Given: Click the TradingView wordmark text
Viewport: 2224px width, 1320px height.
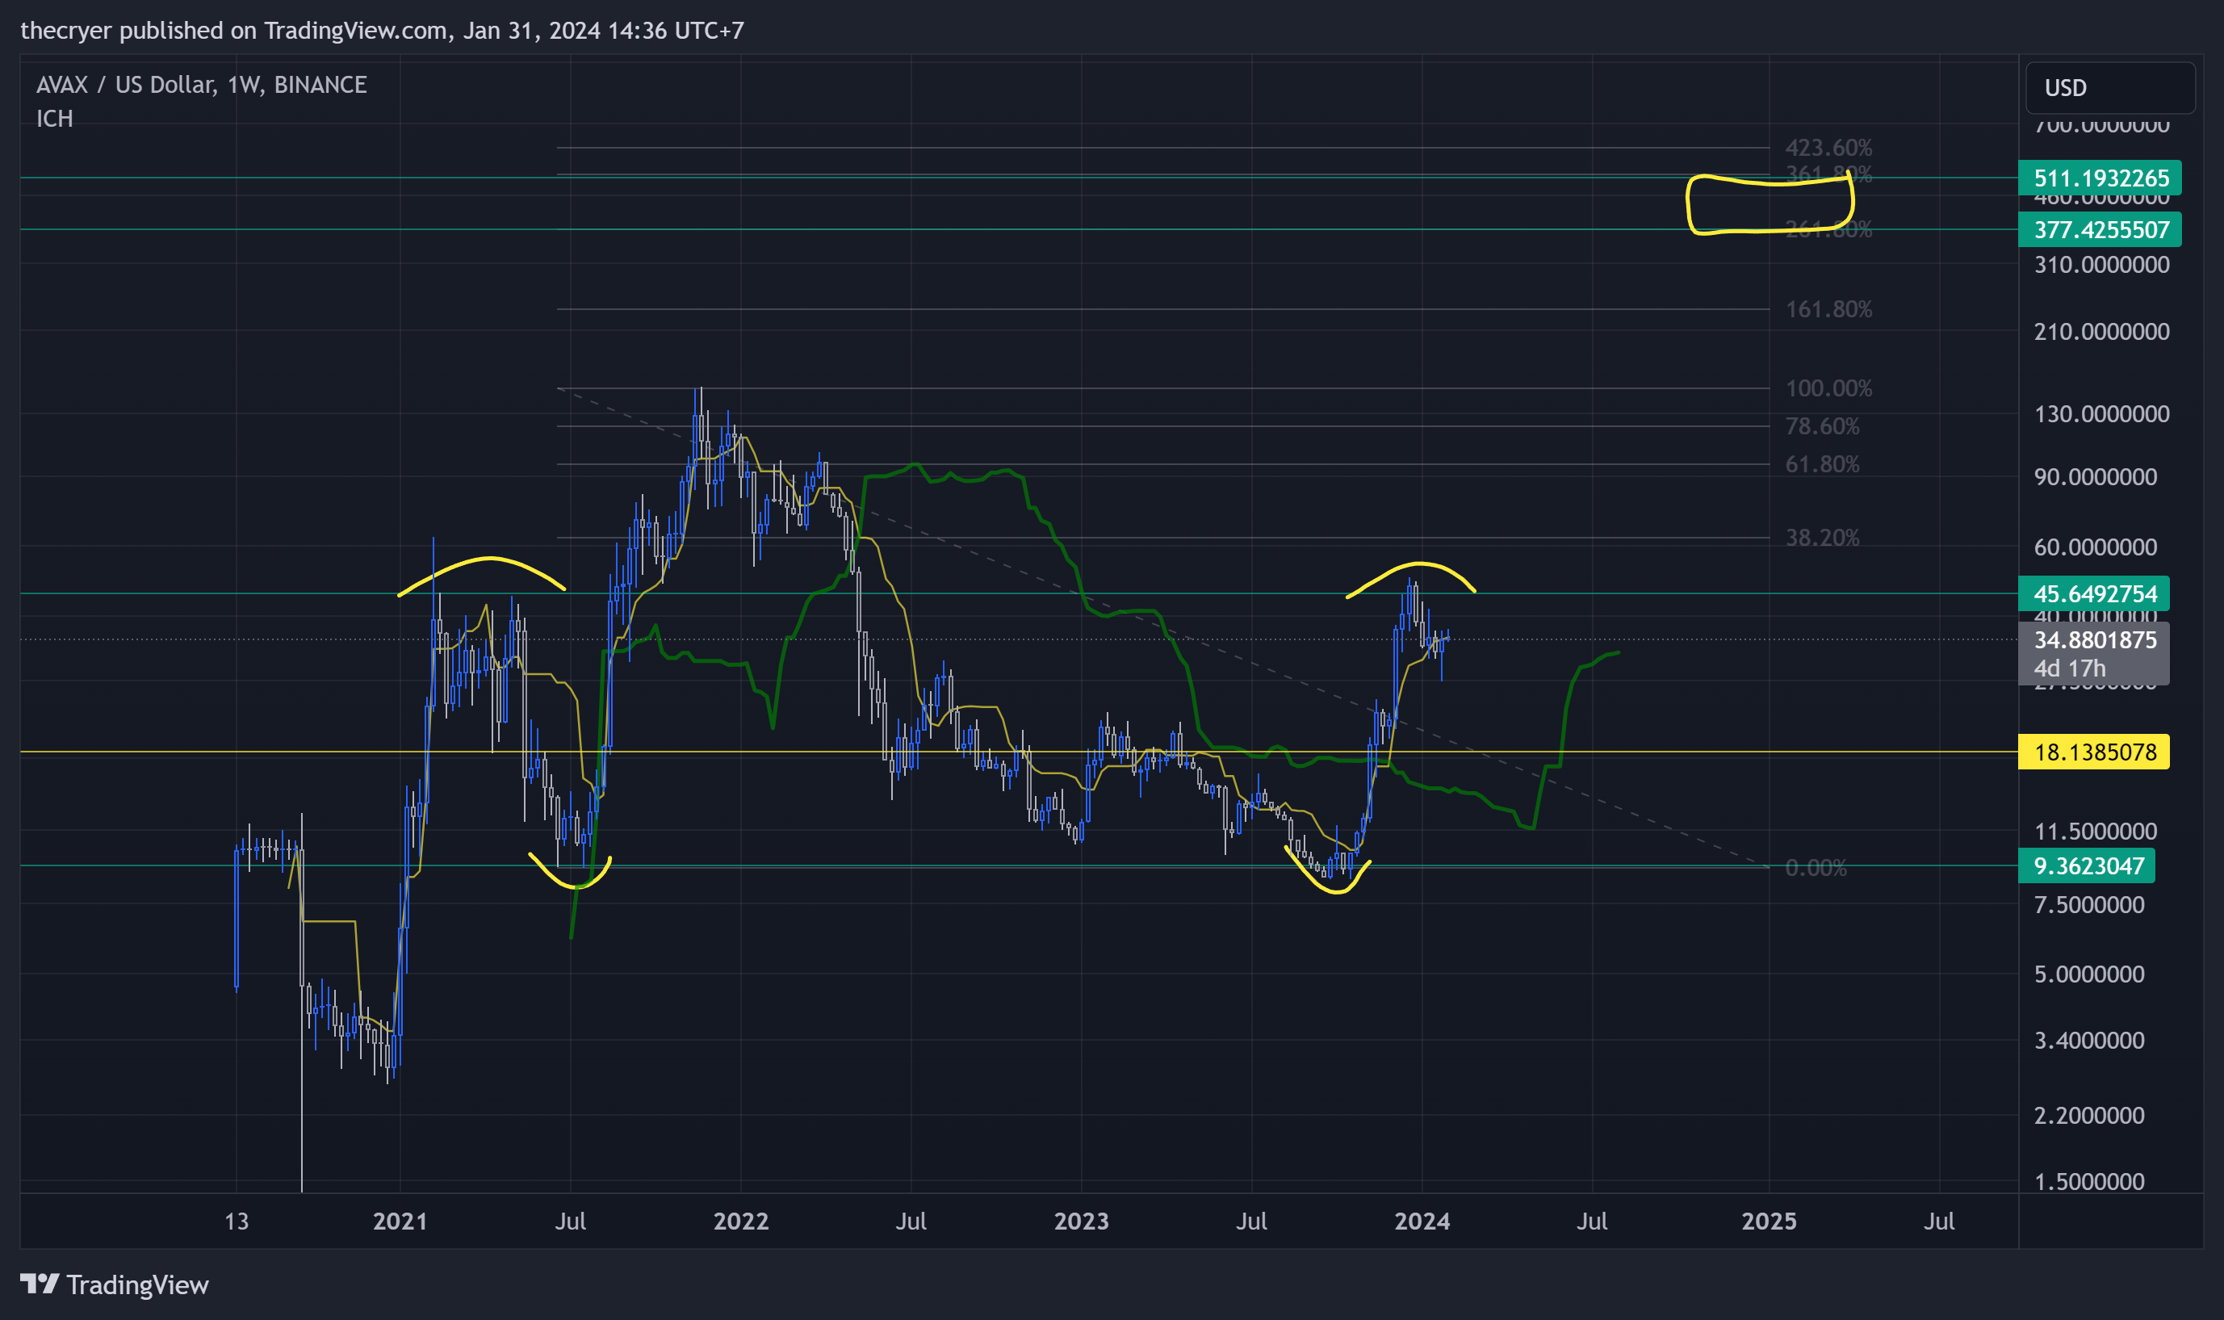Looking at the screenshot, I should tap(138, 1285).
